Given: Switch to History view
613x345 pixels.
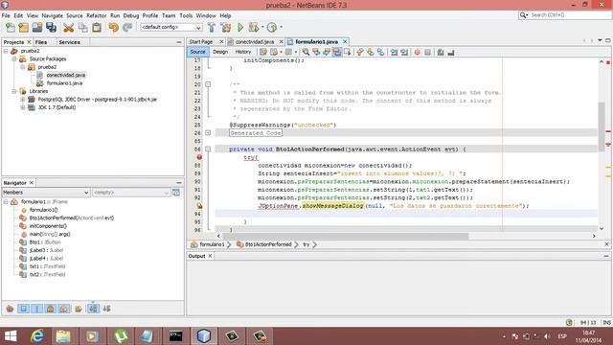Looking at the screenshot, I should [x=243, y=52].
